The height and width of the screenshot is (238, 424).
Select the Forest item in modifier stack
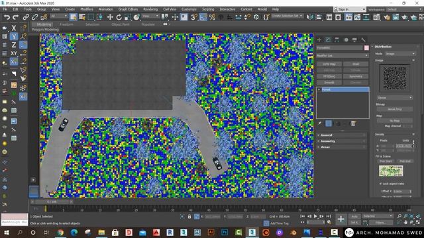tap(343, 90)
